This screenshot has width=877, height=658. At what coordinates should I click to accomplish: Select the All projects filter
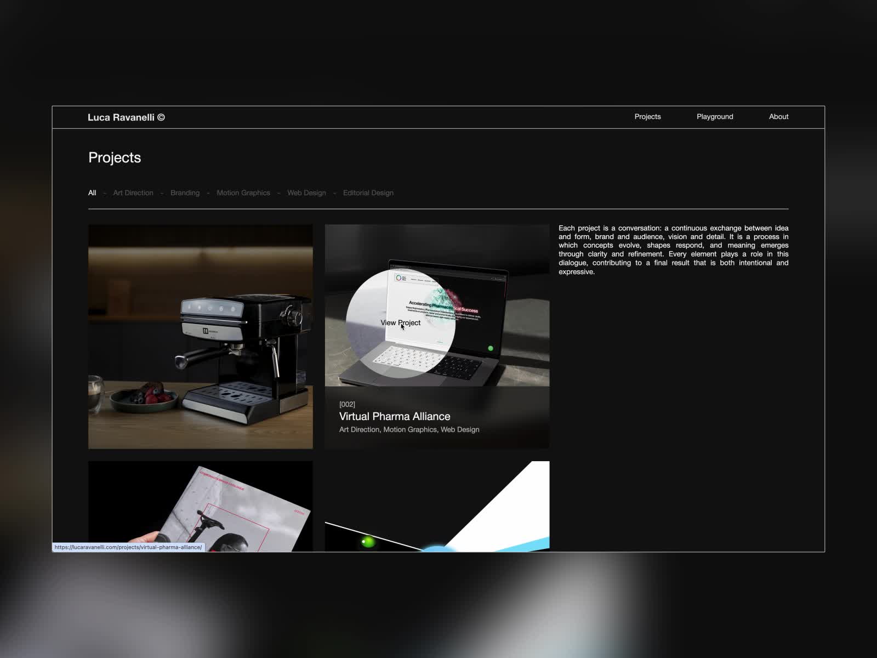pyautogui.click(x=92, y=193)
